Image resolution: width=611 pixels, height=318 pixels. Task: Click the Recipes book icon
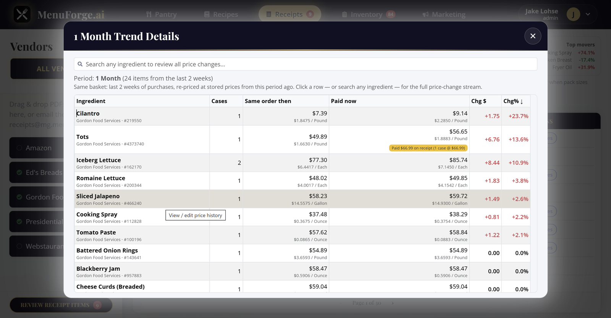click(207, 15)
